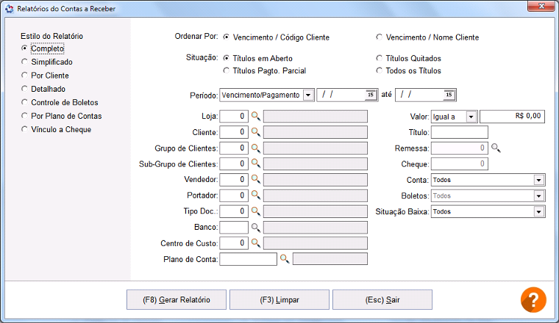Open the Vendedor search magnifier icon
559x323 pixels.
click(x=256, y=179)
